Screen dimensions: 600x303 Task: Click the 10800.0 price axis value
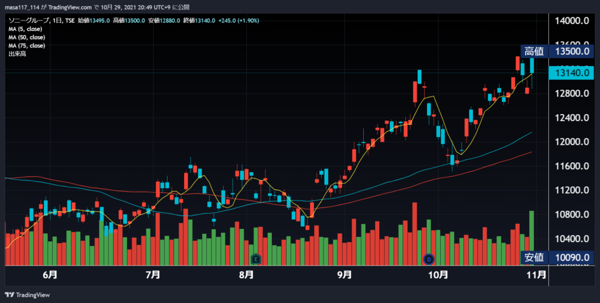572,215
